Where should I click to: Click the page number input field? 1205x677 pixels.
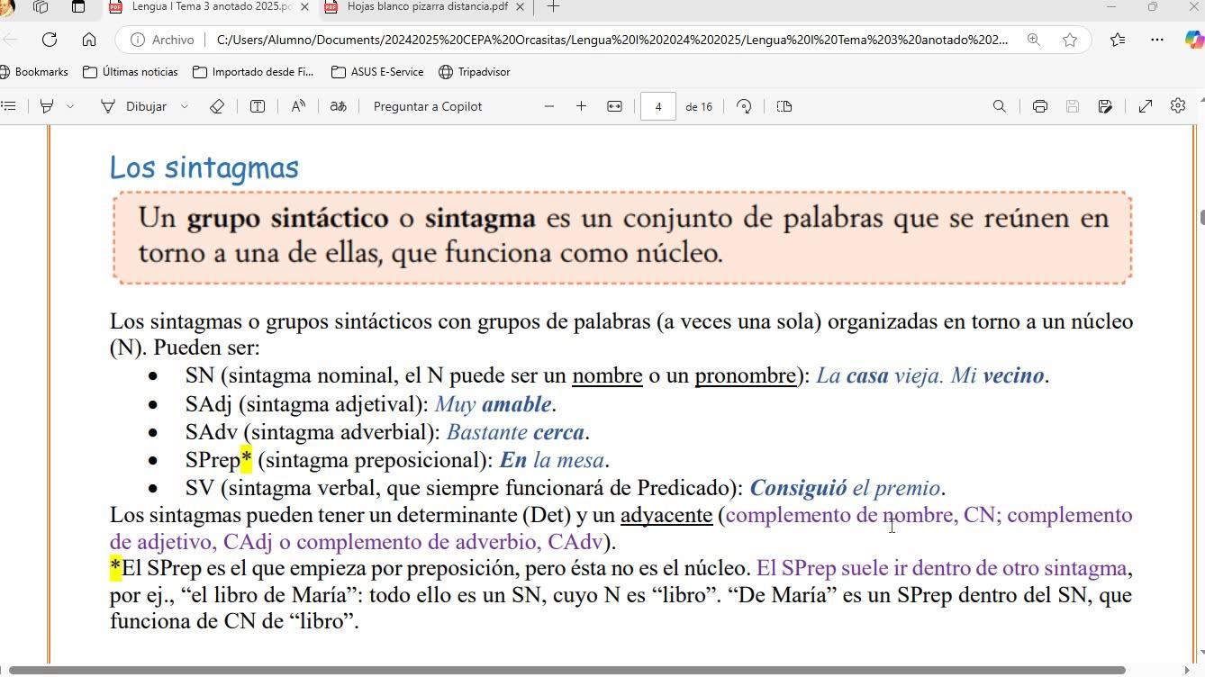coord(658,106)
